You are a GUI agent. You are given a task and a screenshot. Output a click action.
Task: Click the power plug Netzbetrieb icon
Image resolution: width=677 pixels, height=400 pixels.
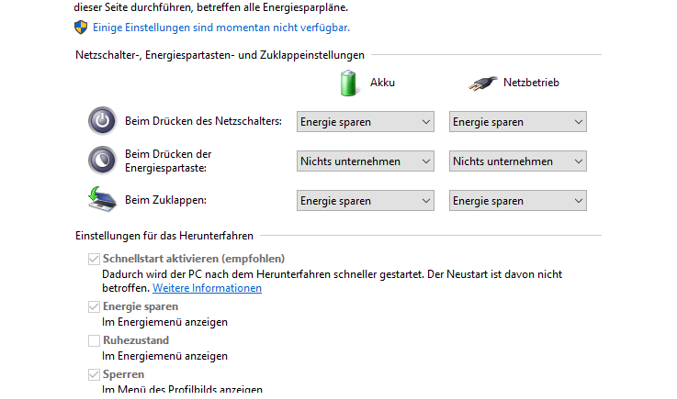(481, 83)
